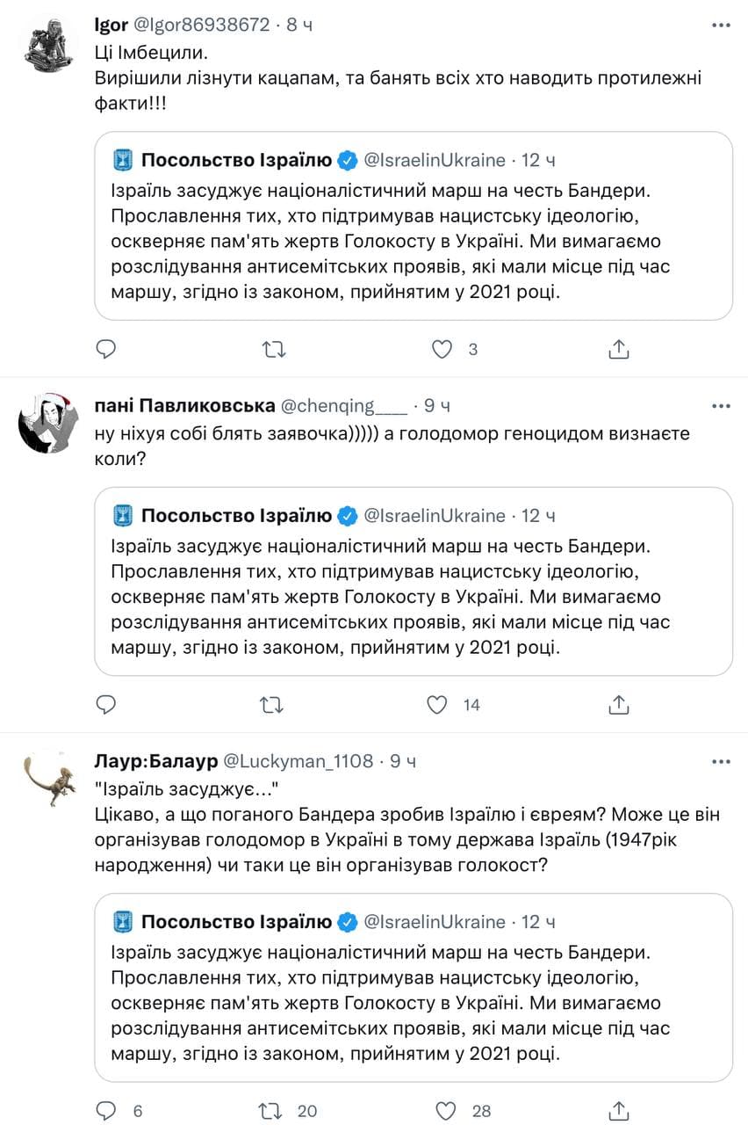Share Igor's tweet

(x=619, y=349)
